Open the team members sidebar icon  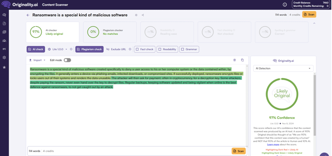(4, 41)
